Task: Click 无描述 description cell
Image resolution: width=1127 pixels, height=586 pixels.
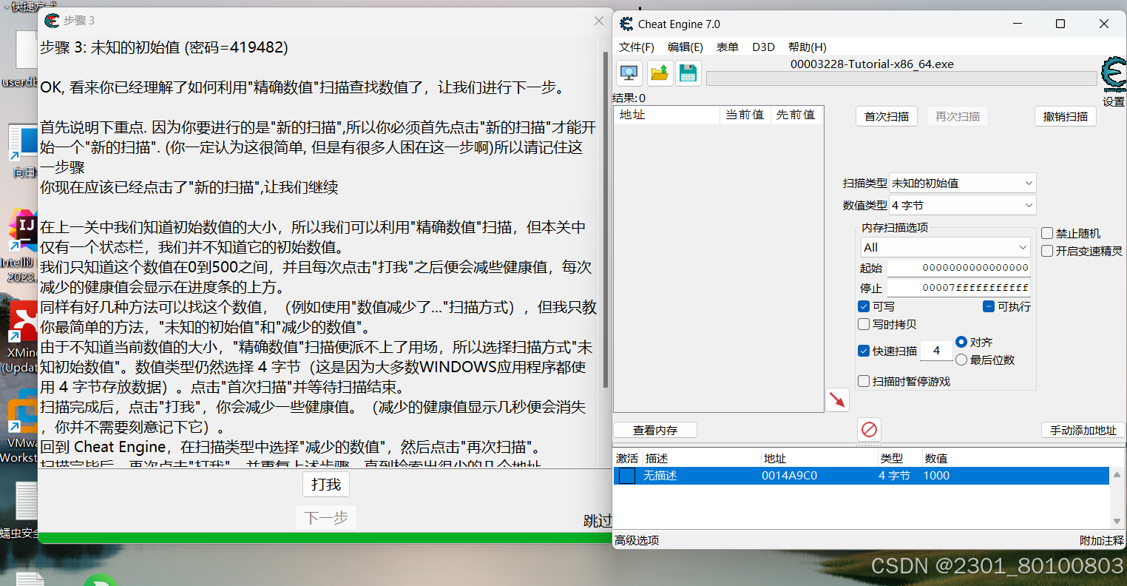Action: click(x=660, y=476)
